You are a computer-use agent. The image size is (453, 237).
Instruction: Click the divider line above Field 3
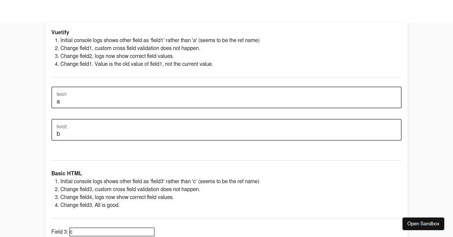[x=226, y=218]
